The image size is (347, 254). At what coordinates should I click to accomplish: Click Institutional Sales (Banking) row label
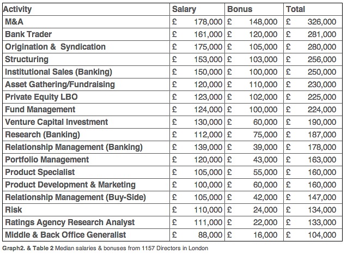click(58, 72)
